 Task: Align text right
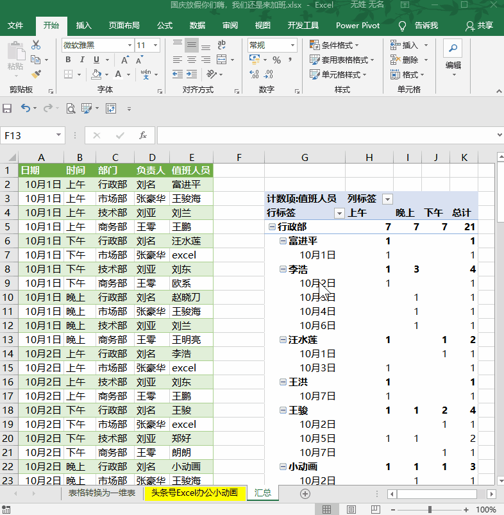pos(206,60)
